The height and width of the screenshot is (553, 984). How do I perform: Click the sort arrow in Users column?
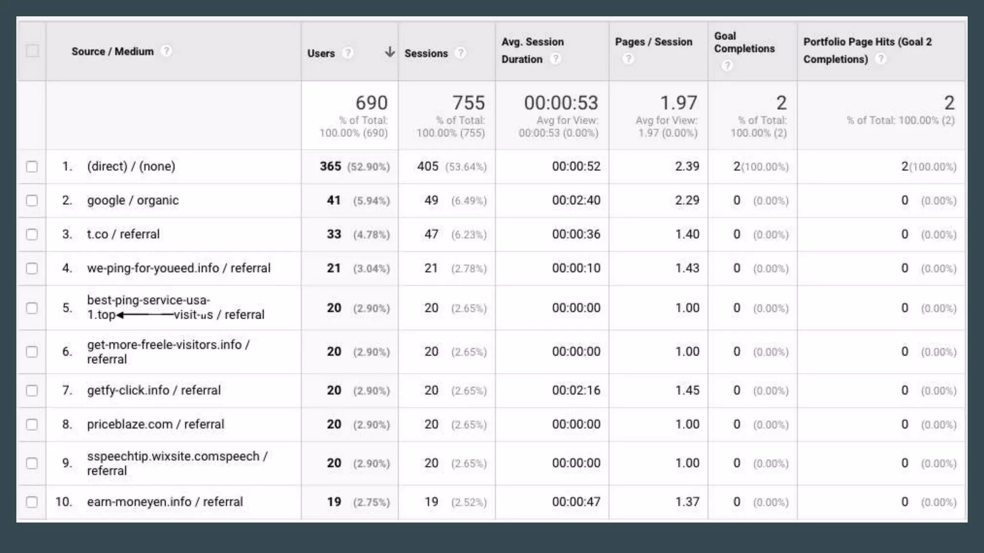click(x=390, y=52)
